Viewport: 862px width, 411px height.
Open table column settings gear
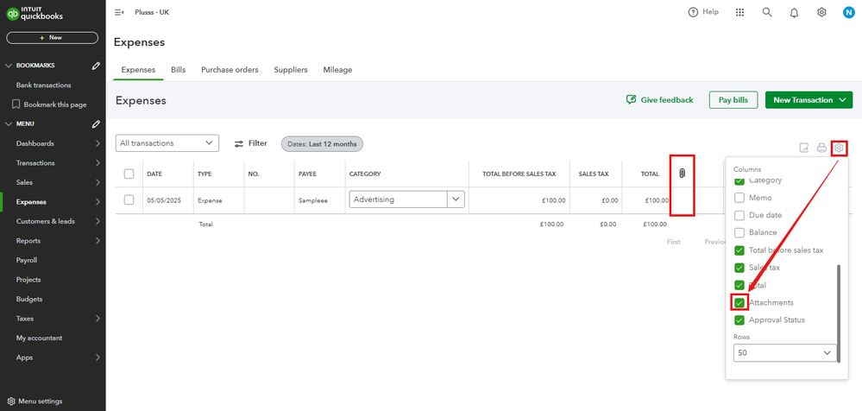tap(839, 148)
